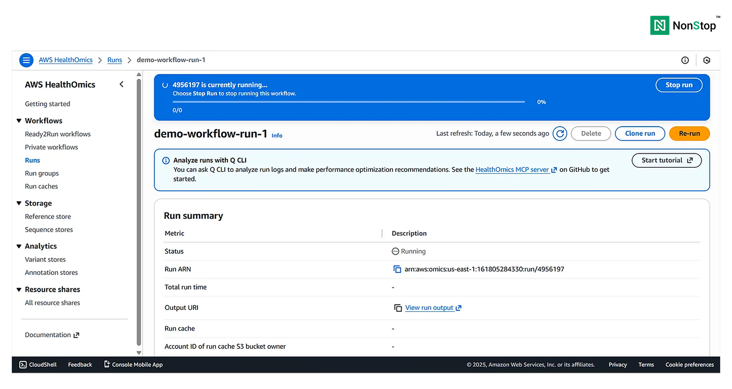Screen dimensions: 732x389
Task: Open All resource shares in sidebar
Action: point(53,303)
